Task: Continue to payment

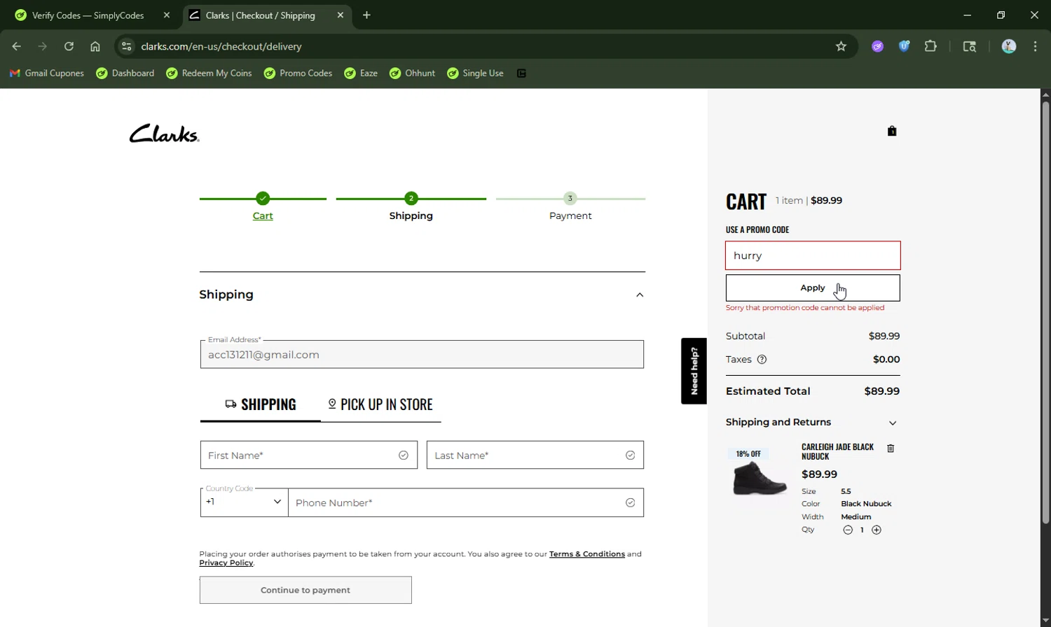Action: [x=305, y=590]
